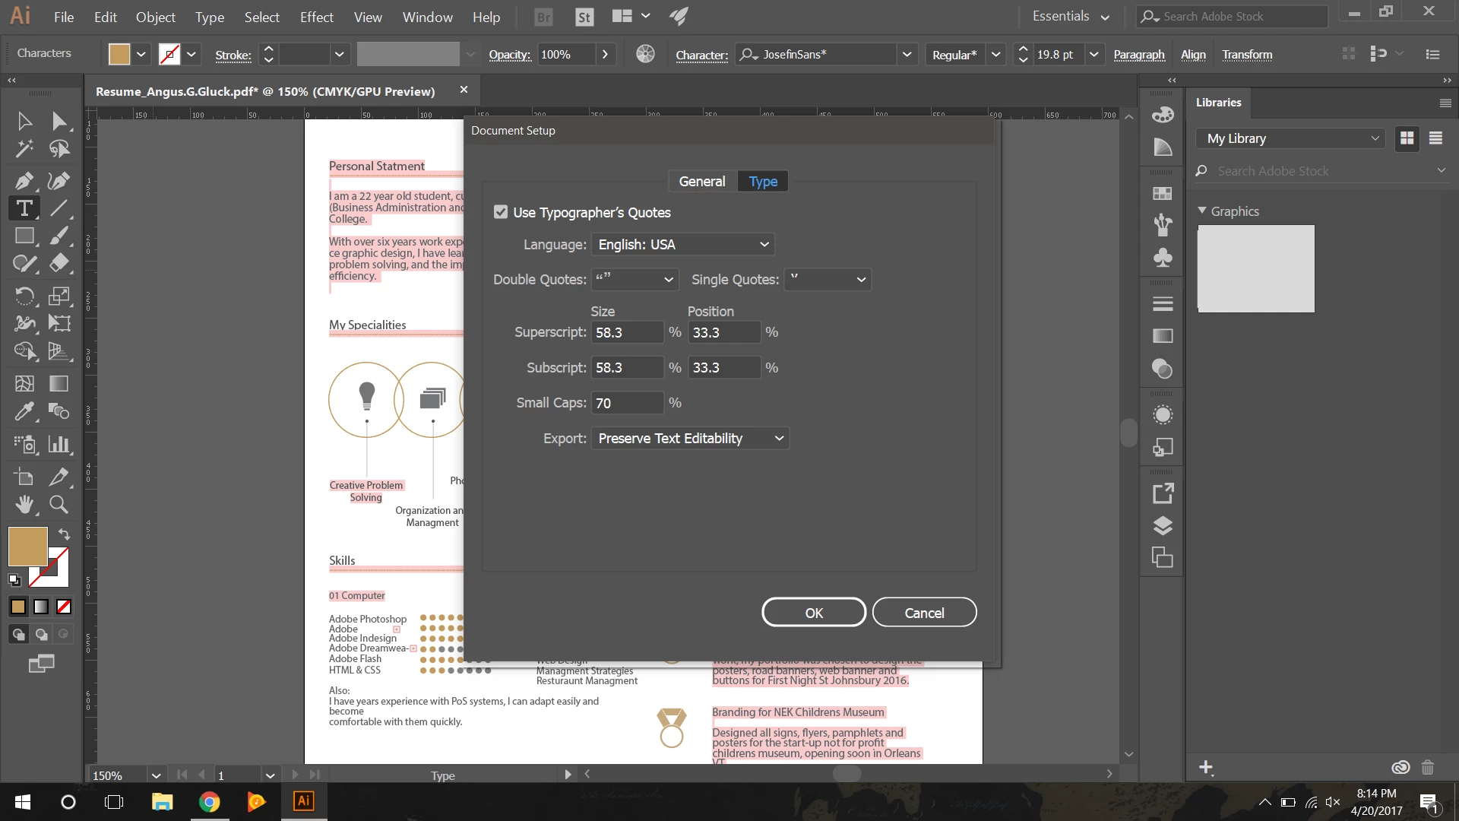Select the Eyedropper tool

24,411
